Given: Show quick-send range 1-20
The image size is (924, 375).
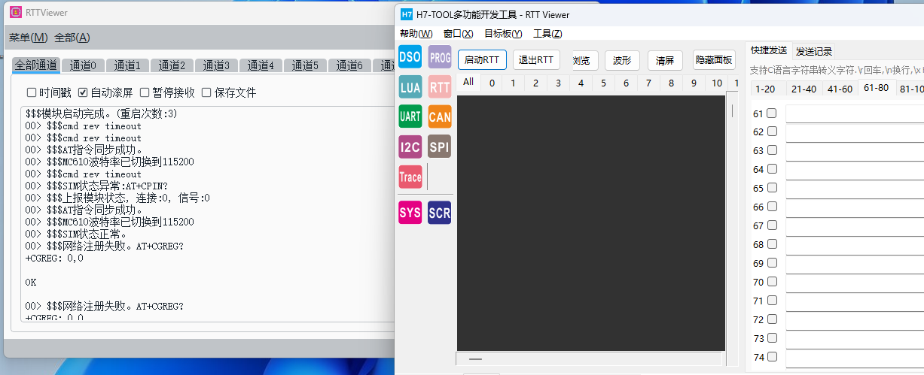Looking at the screenshot, I should (x=765, y=89).
